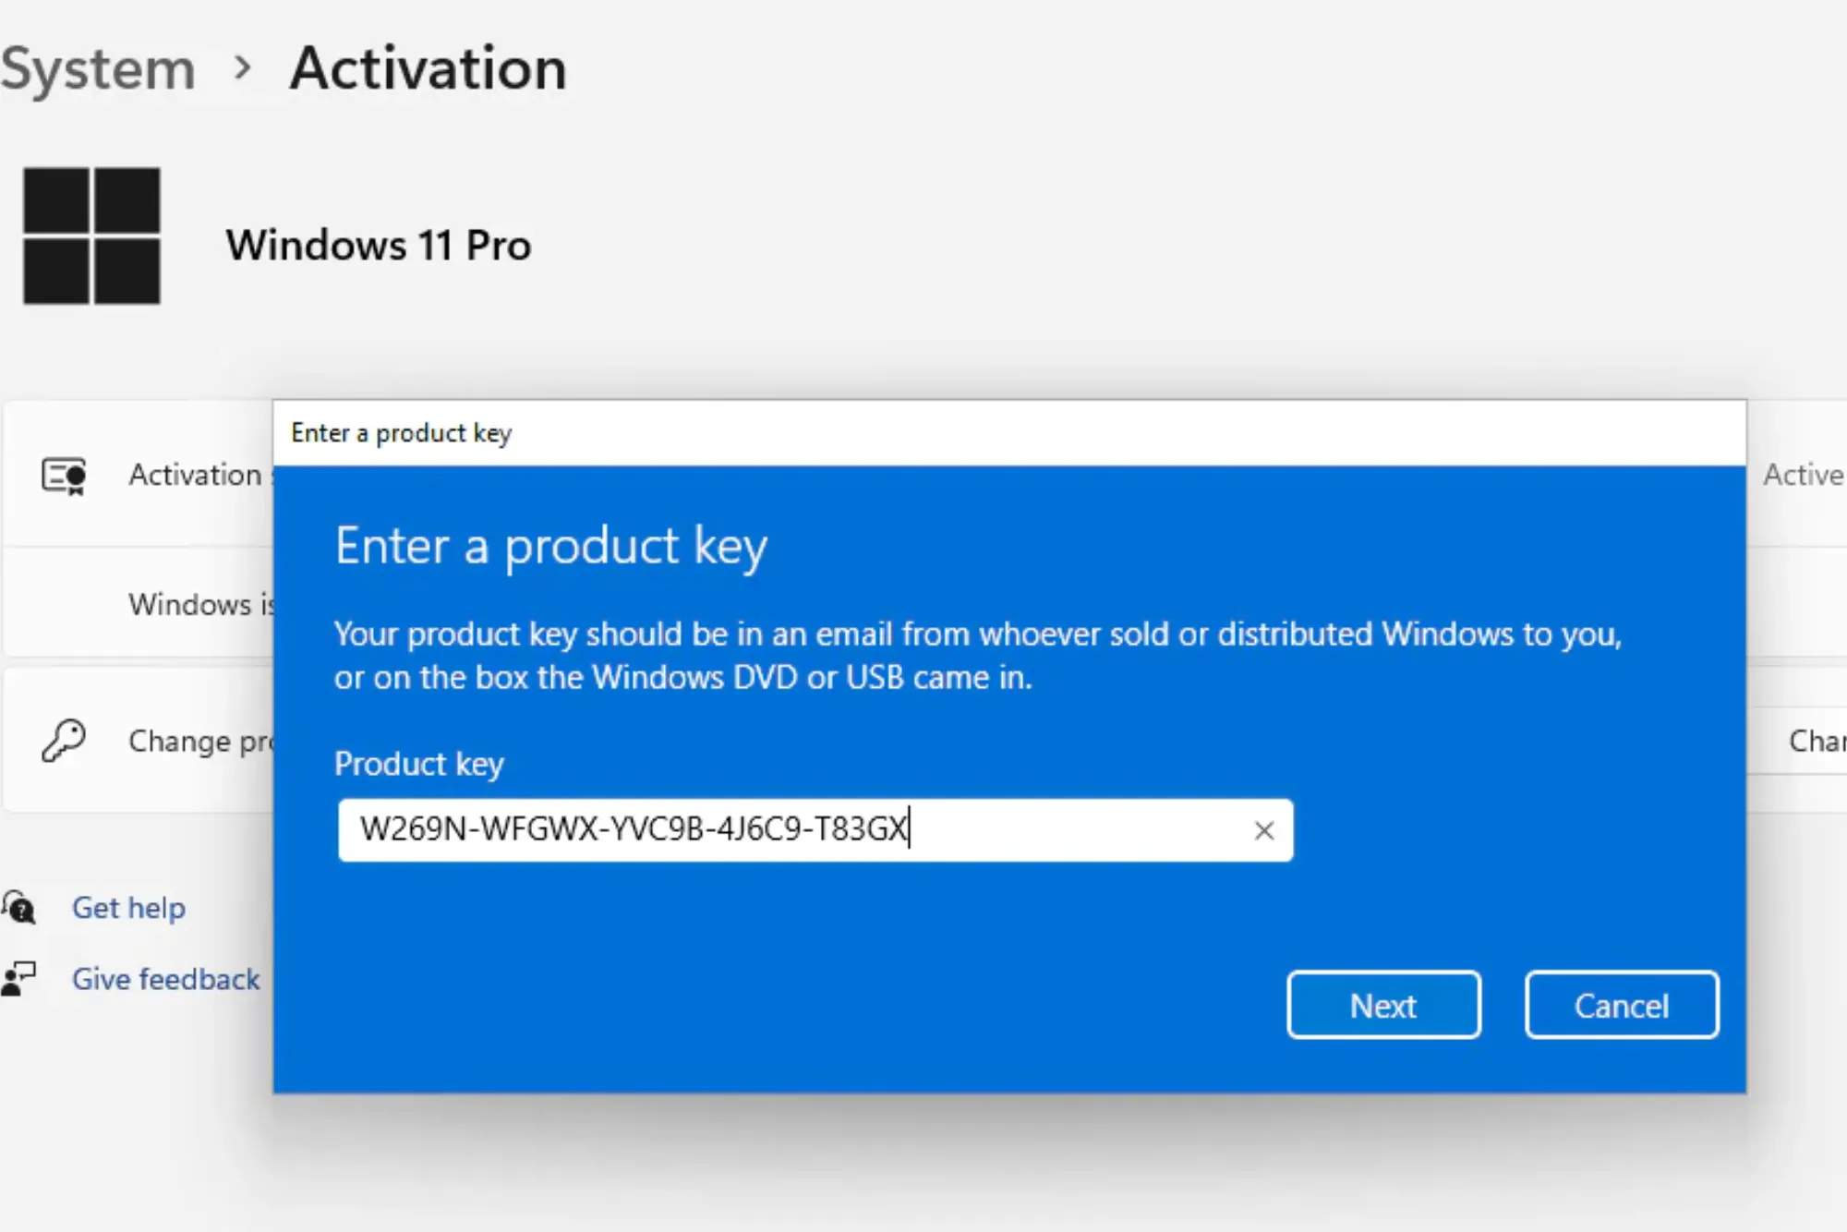The image size is (1847, 1232).
Task: Click the Active status text
Action: (1804, 475)
